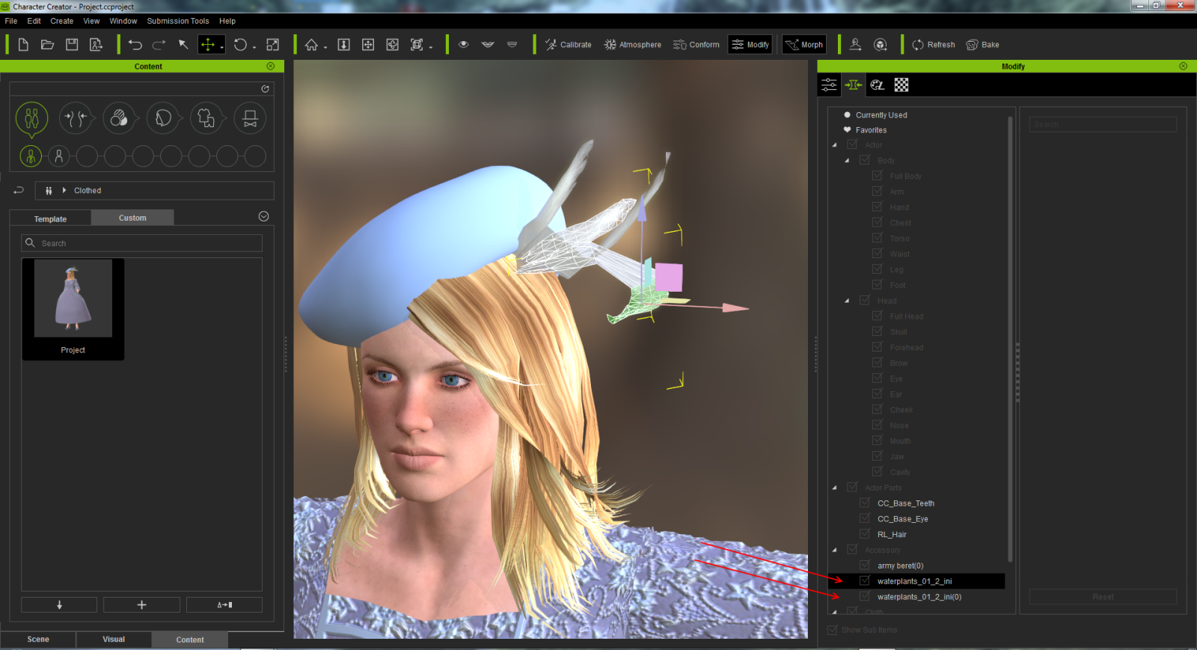Click the Calibrate button

point(569,45)
